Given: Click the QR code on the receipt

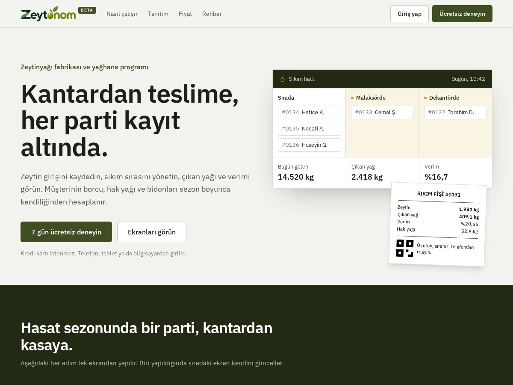Looking at the screenshot, I should (x=405, y=248).
